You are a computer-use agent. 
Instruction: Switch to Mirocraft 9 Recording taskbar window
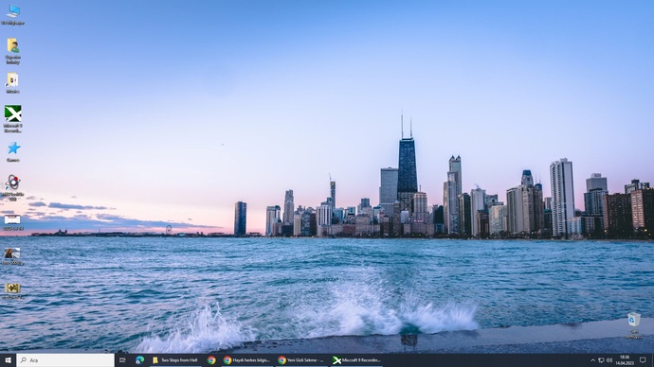(x=357, y=360)
